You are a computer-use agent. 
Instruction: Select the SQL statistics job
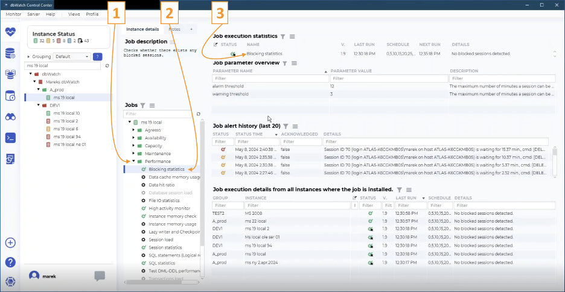click(162, 263)
